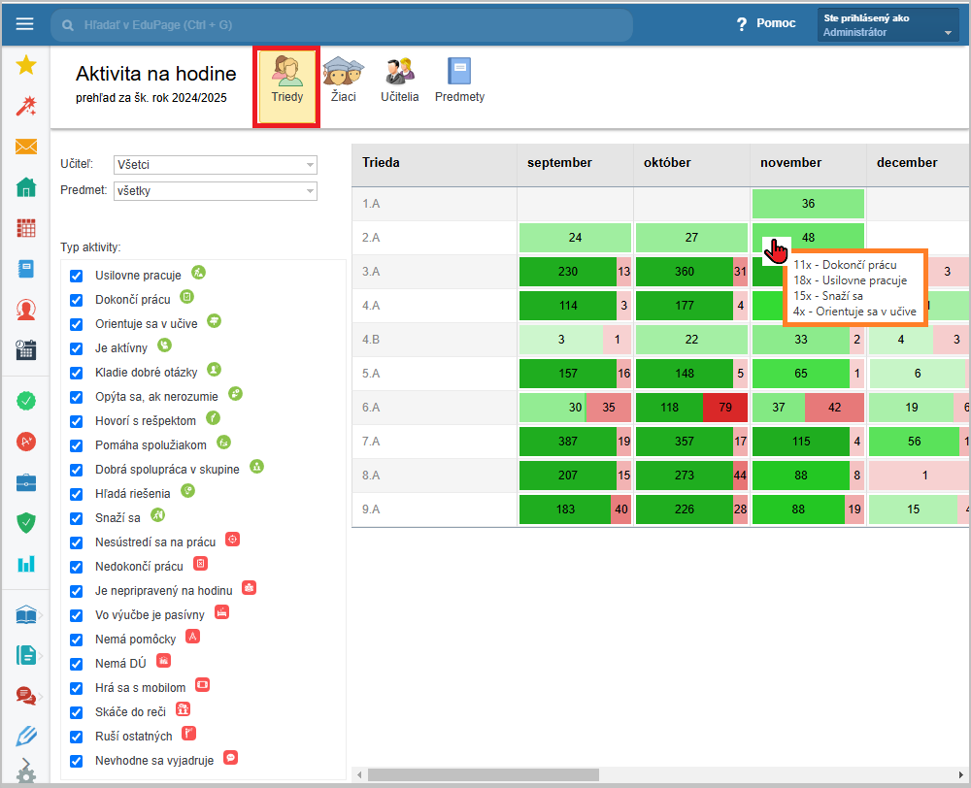Click the blue bar chart sidebar icon
Image resolution: width=971 pixels, height=788 pixels.
coord(26,563)
